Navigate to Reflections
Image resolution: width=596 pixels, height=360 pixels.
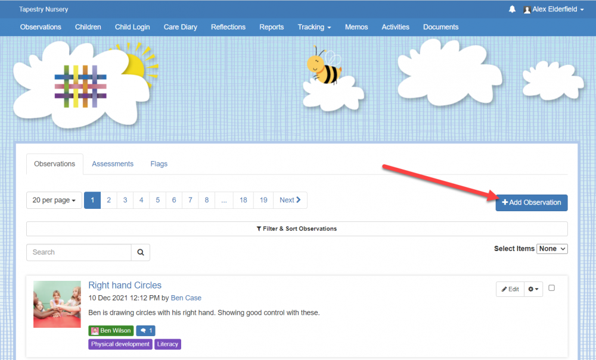[x=228, y=27]
